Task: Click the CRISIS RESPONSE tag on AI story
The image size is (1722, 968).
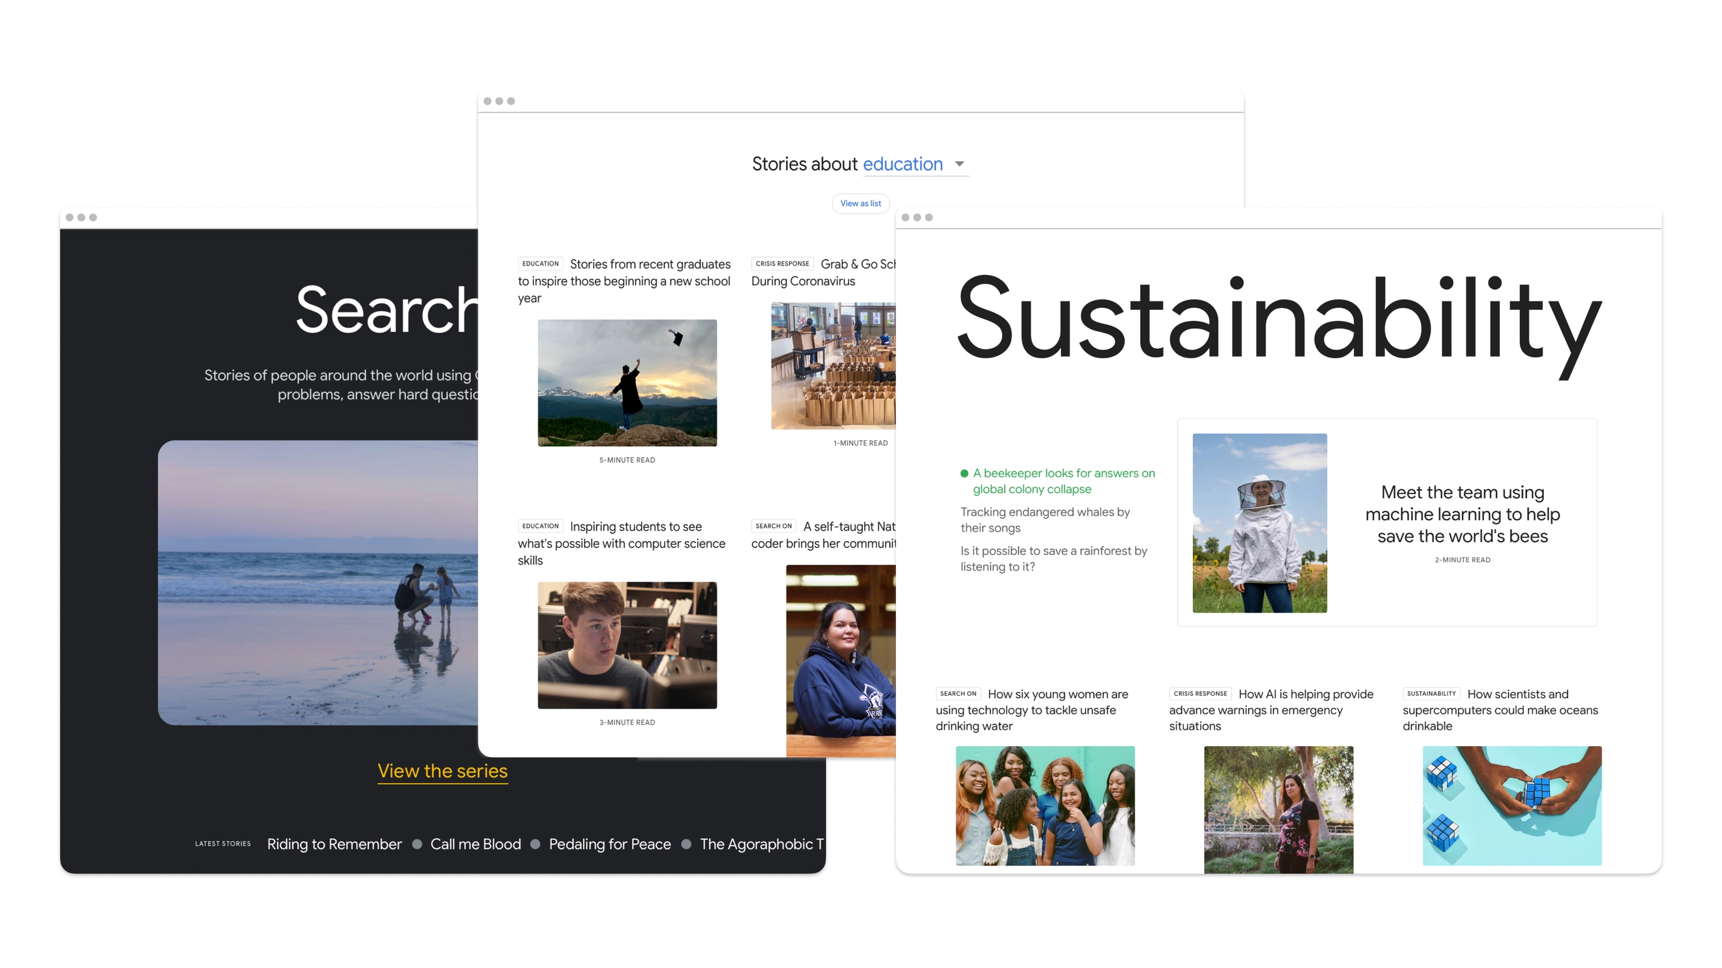Action: tap(1200, 694)
